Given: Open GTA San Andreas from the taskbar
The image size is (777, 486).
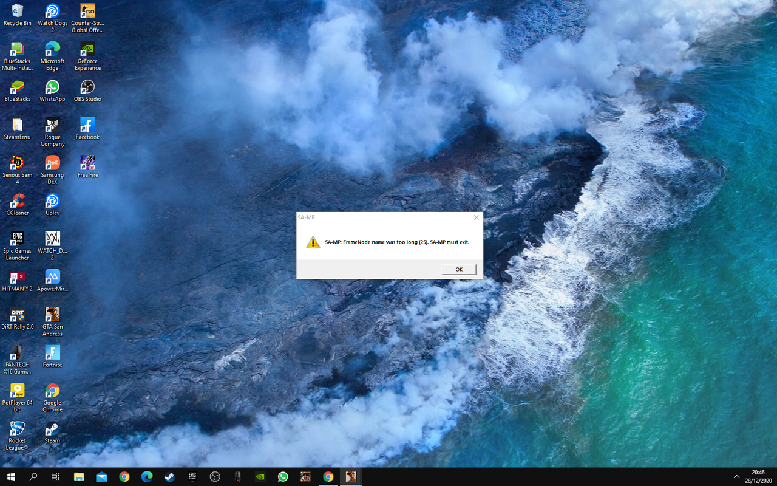Looking at the screenshot, I should coord(305,477).
